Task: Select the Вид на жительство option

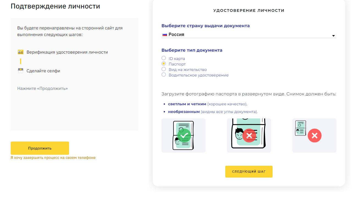Action: 164,69
